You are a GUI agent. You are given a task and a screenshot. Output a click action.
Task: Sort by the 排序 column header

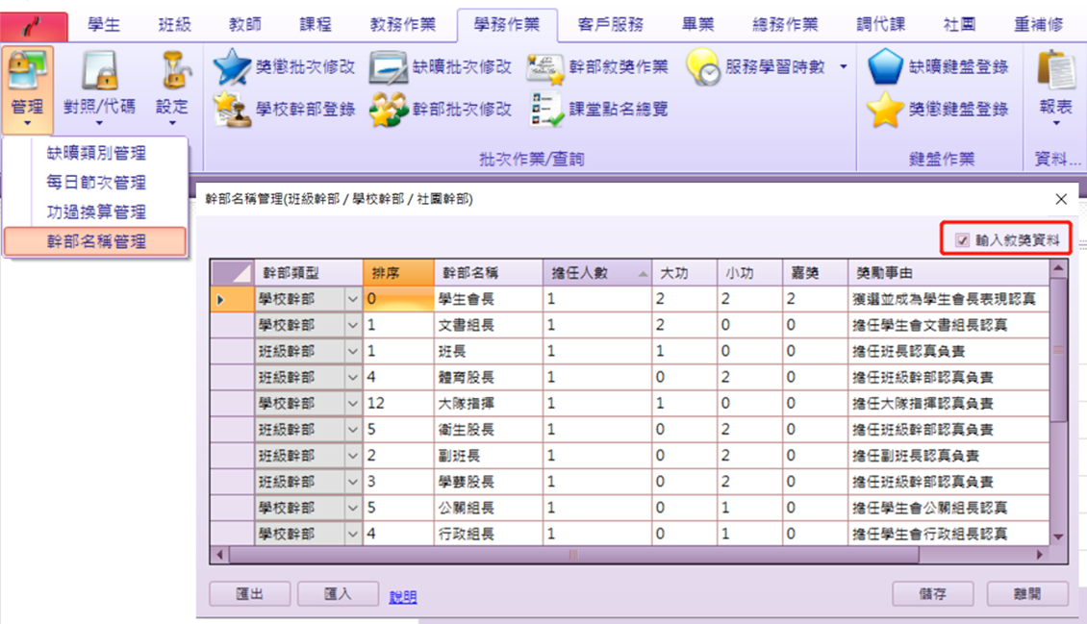click(x=398, y=273)
